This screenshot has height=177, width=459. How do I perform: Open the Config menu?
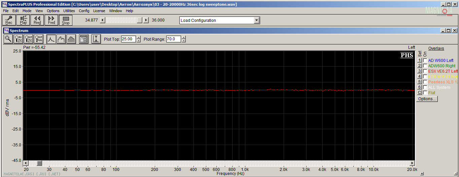coord(84,11)
